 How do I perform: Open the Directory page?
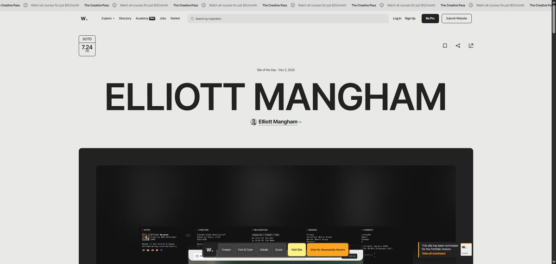tap(125, 19)
